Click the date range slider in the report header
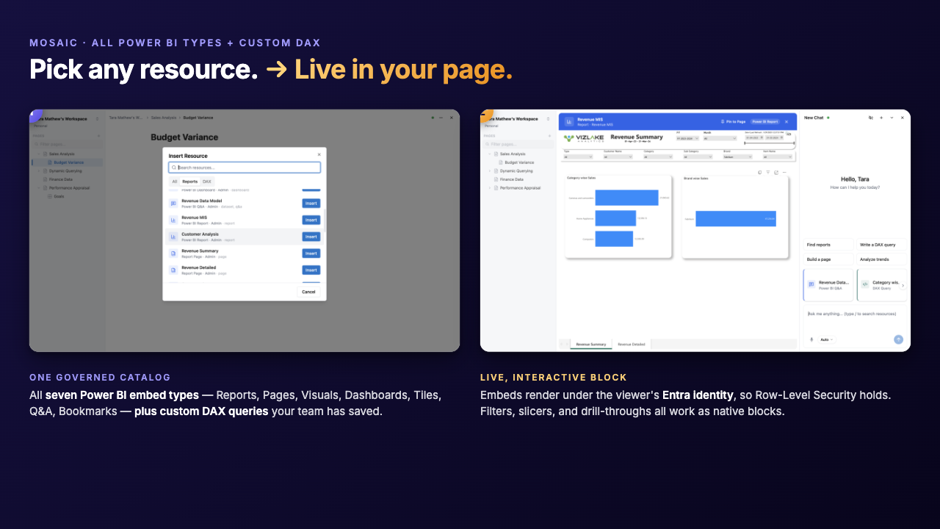 coord(769,143)
